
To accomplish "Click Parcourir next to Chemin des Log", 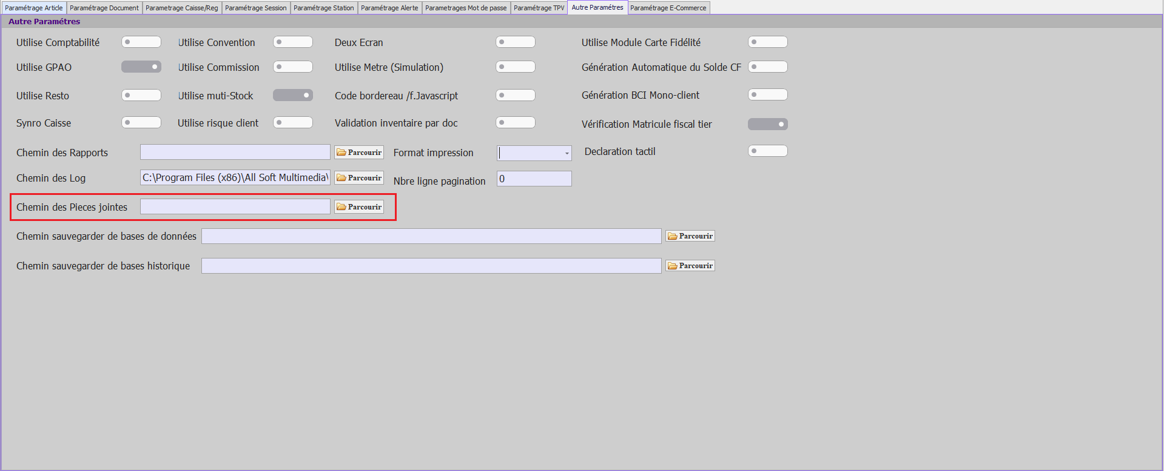I will click(359, 178).
